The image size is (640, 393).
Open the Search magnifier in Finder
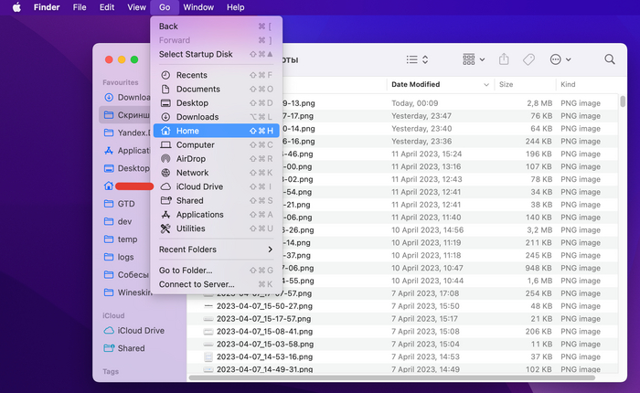tap(610, 59)
